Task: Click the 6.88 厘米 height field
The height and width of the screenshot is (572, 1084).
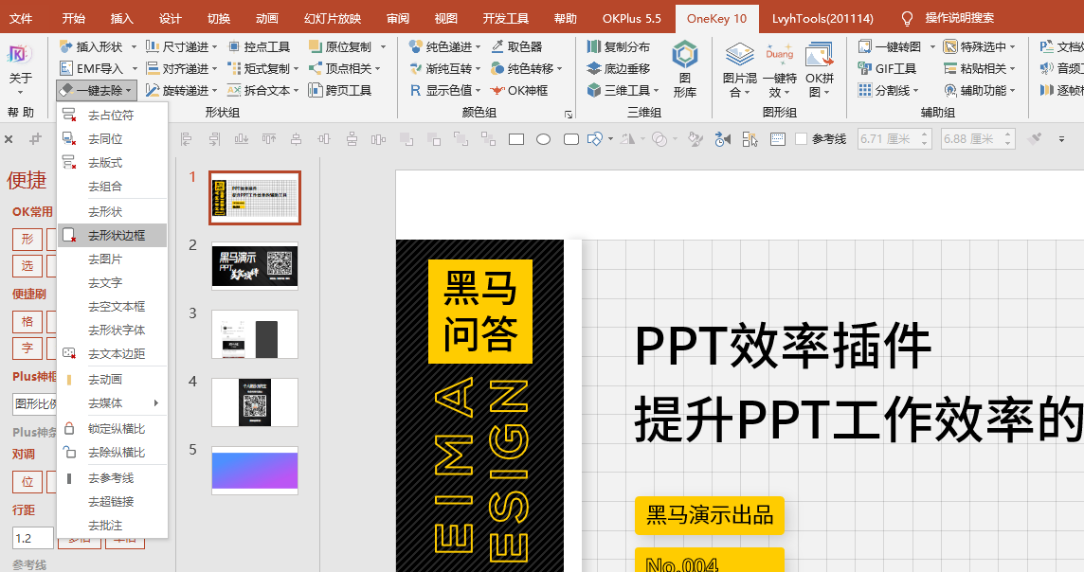Action: click(978, 139)
